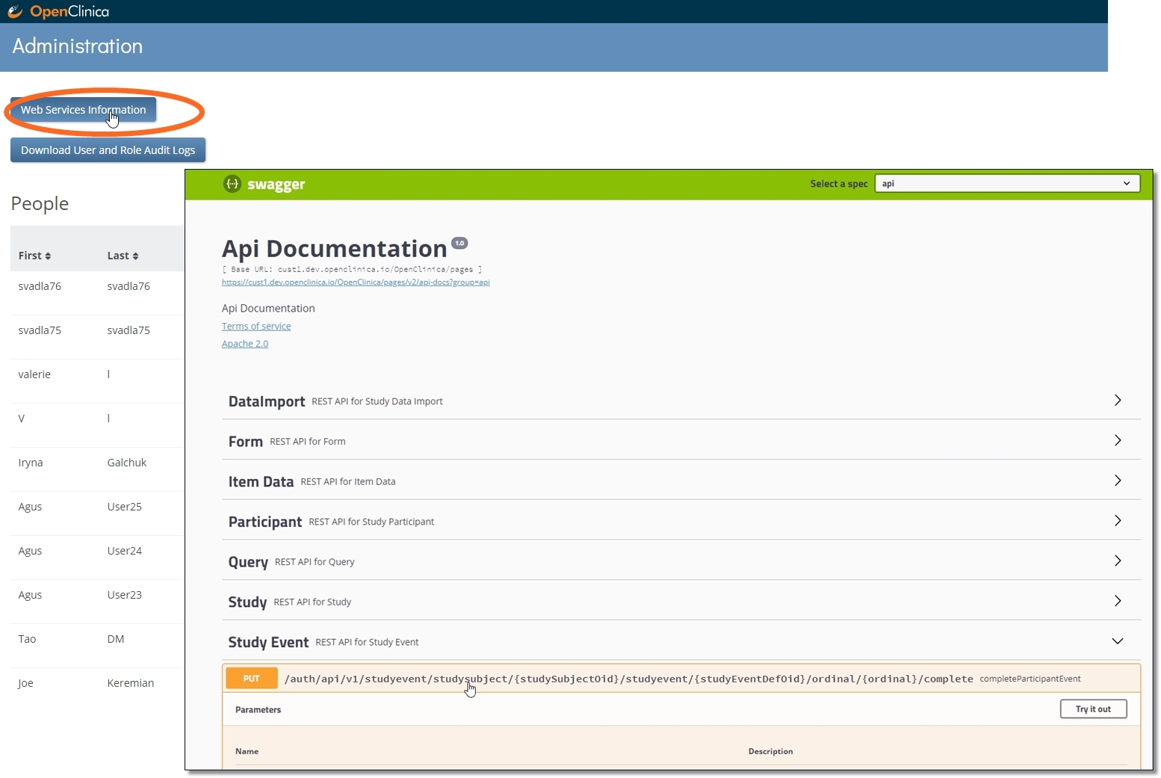Select first name svadla75 in People table

coord(40,330)
